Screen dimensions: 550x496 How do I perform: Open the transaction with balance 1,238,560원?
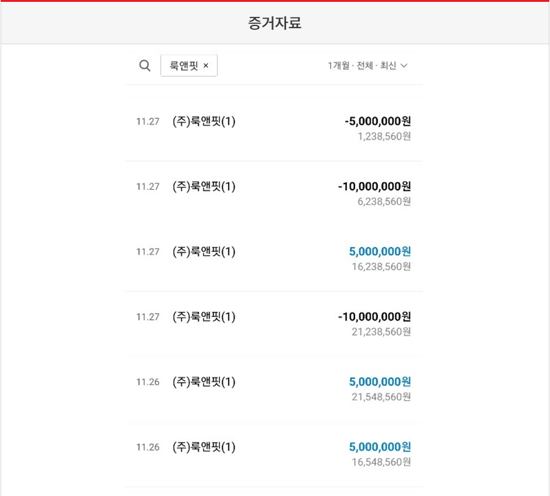pyautogui.click(x=274, y=129)
